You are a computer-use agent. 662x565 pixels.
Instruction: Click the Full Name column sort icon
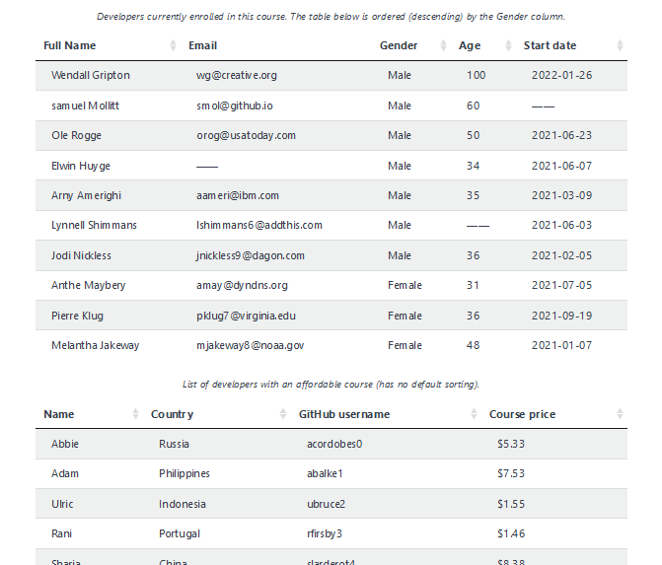173,46
